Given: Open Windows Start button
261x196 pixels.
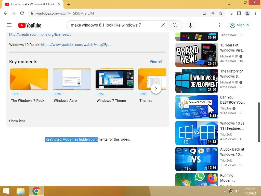Looking at the screenshot, I should click(x=6, y=191).
